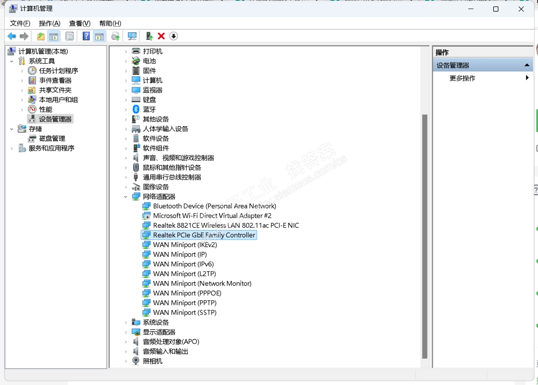This screenshot has height=385, width=538.
Task: Click the mouse icon next to 鼠标和其他指针设备
Action: 136,167
